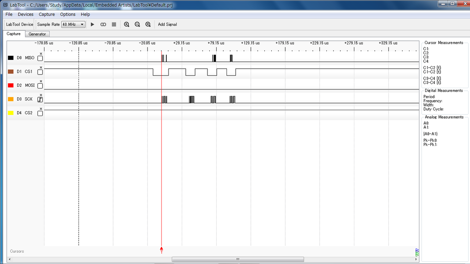The height and width of the screenshot is (264, 470).
Task: Click the LabTool Device toolbar label
Action: pyautogui.click(x=19, y=25)
